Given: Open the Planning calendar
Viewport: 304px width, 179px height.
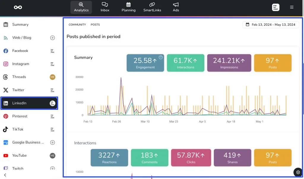Looking at the screenshot, I should coord(128,7).
